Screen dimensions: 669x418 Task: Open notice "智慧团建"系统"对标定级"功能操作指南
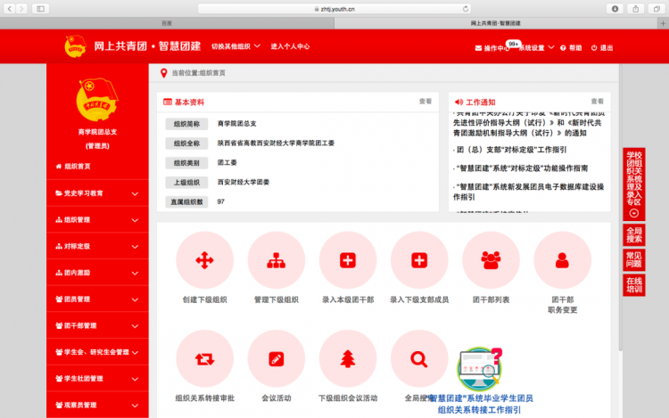(x=521, y=168)
